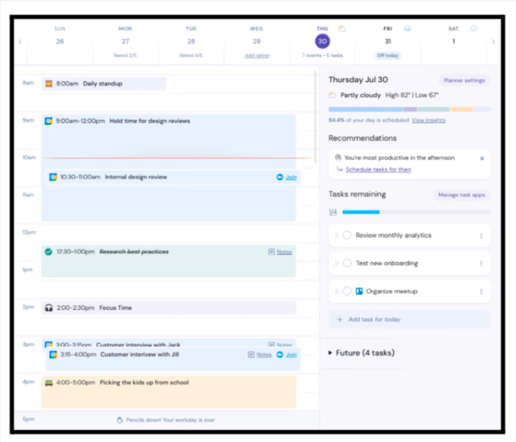
Task: Click the school bus icon on the kids pickup event
Action: coord(49,383)
